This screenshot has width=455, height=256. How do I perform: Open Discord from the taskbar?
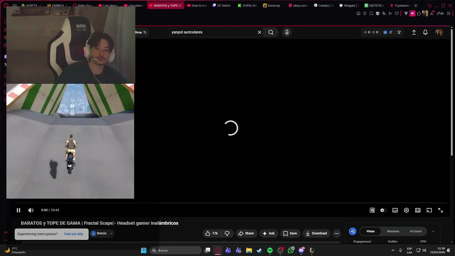coord(301,250)
